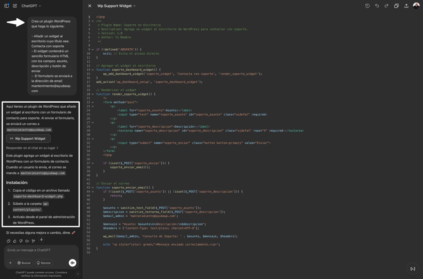Click 'Responder en el chat en su lugar'
This screenshot has width=423, height=279.
coord(32,148)
